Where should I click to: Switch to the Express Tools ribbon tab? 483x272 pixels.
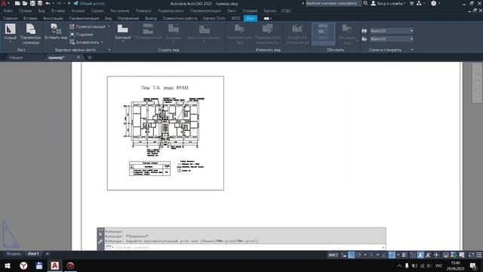(x=214, y=18)
